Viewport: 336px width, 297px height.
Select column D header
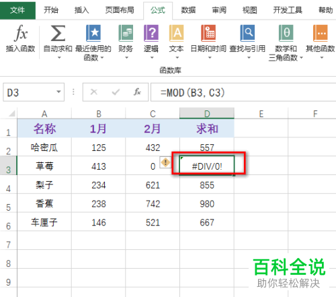pyautogui.click(x=207, y=114)
